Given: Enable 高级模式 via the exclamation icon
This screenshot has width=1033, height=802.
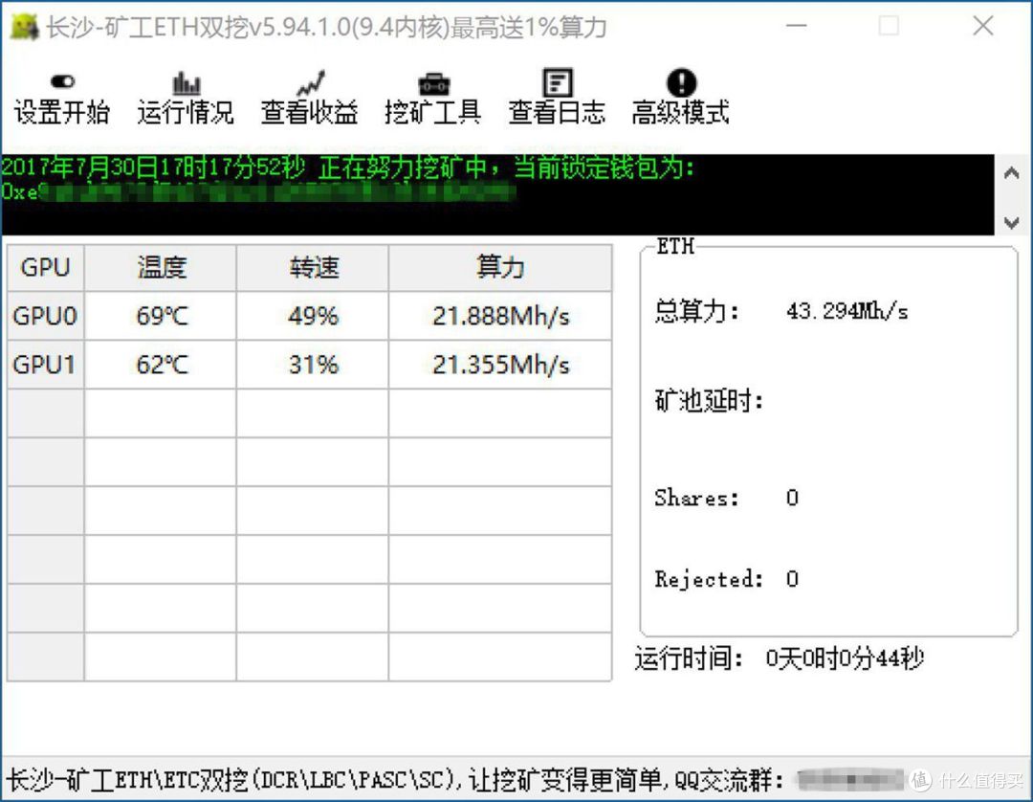Looking at the screenshot, I should 681,81.
